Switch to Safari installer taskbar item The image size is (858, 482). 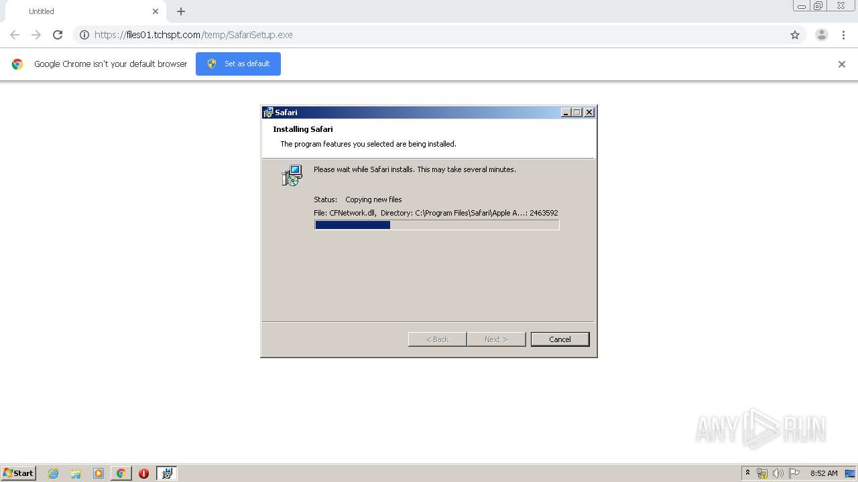(167, 473)
